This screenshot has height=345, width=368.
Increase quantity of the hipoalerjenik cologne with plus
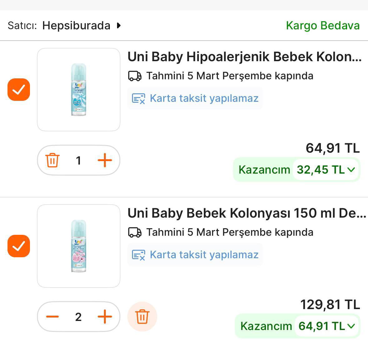point(105,160)
